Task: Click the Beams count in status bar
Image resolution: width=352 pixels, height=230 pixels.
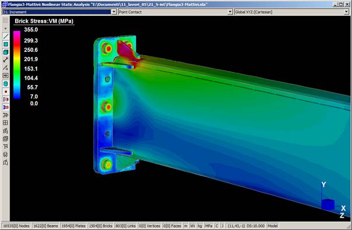Action: point(45,226)
